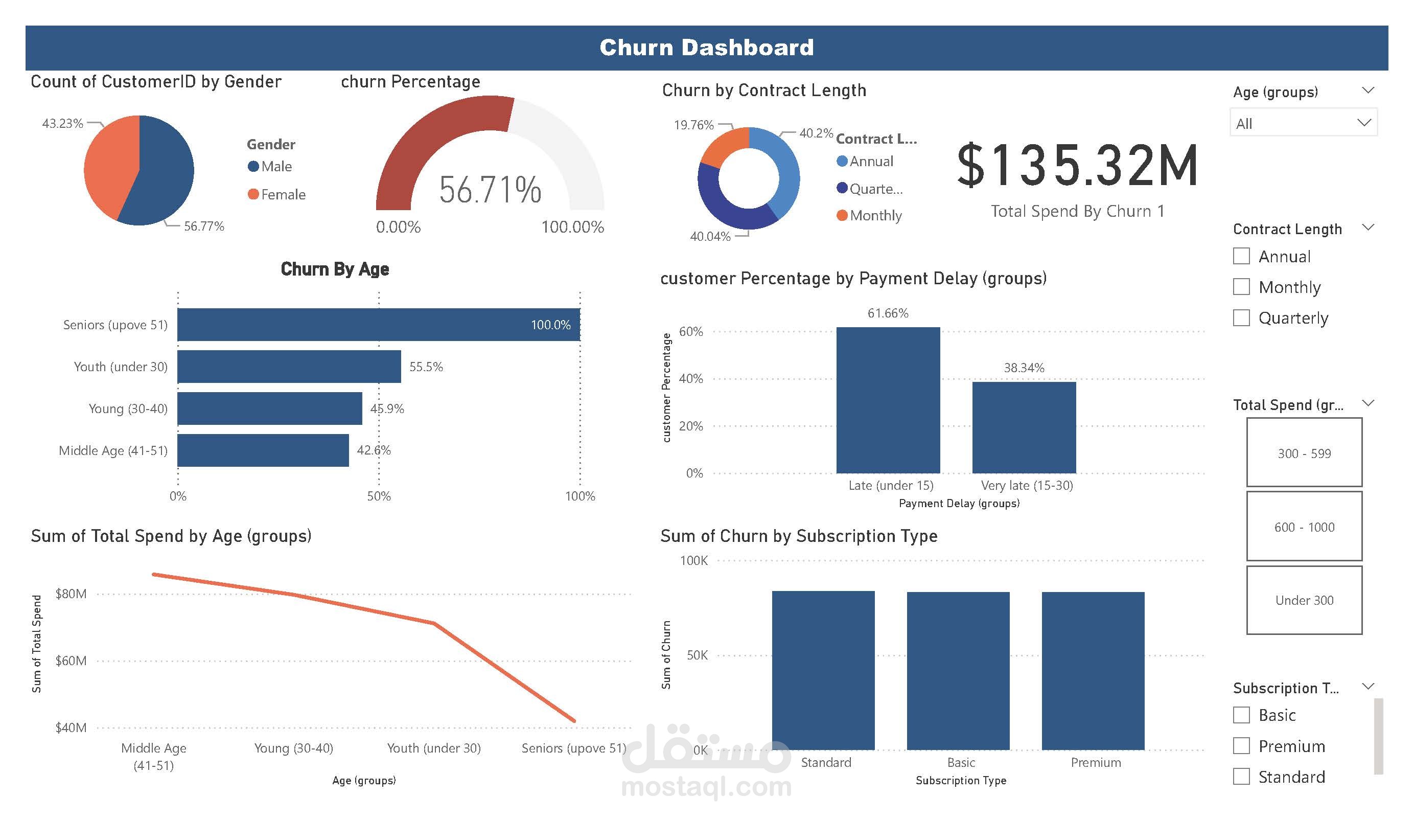Check the Standard subscription type checkbox
The image size is (1414, 818).
1241,777
